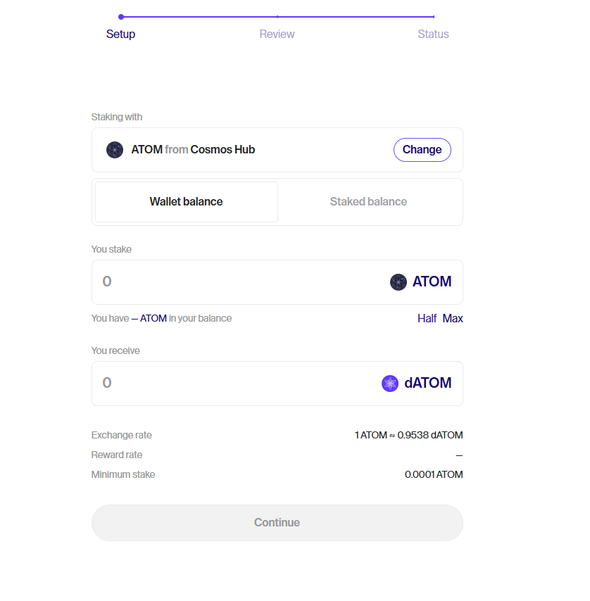590x601 pixels.
Task: Switch to Staked balance option
Action: pos(368,202)
